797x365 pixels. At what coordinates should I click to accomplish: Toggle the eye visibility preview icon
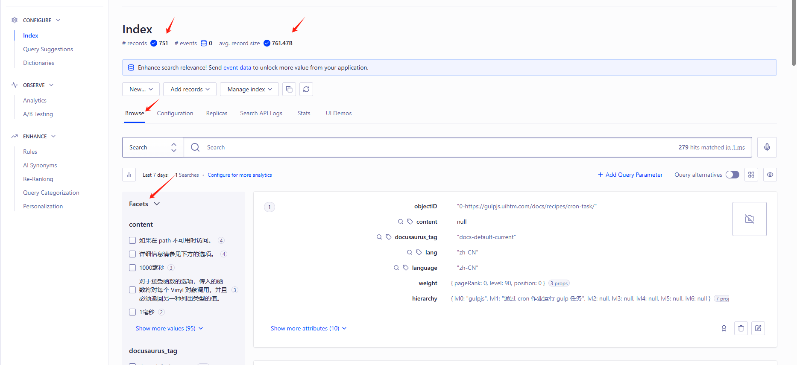point(770,175)
